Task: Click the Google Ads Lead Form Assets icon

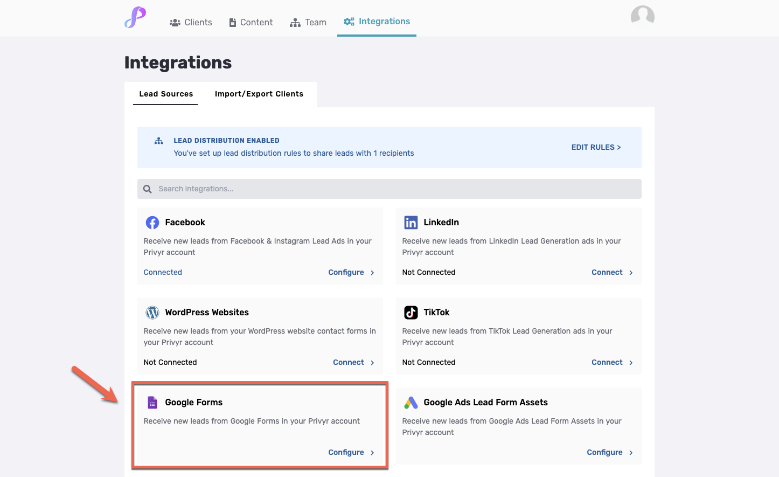Action: pyautogui.click(x=411, y=402)
